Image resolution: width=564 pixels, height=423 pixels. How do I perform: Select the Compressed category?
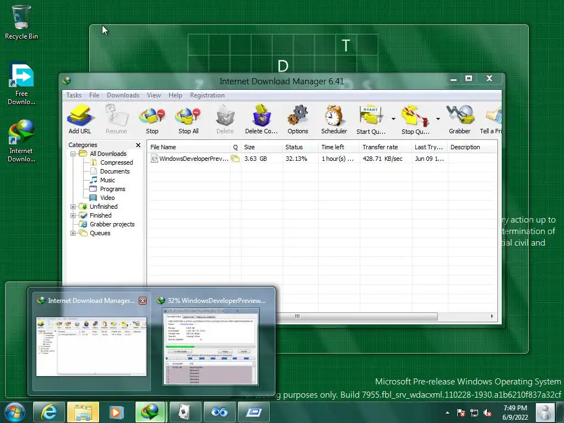pyautogui.click(x=116, y=162)
